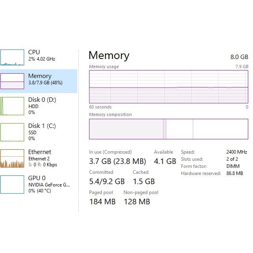Viewport: 253px width, 253px height.
Task: Click the GPU 0 mini graph thumbnail
Action: coord(12,184)
